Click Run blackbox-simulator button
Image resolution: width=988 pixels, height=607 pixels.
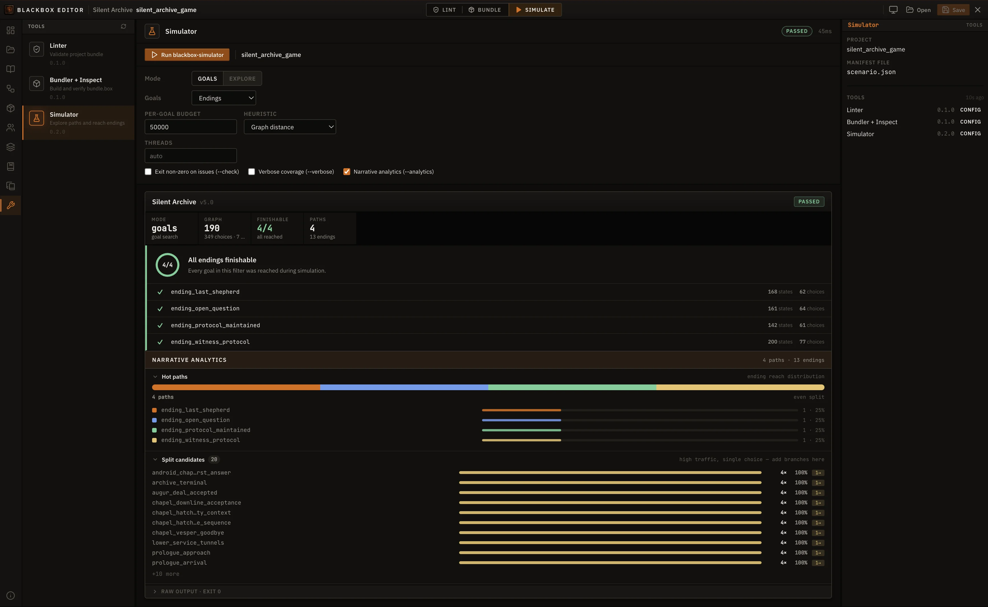tap(187, 55)
